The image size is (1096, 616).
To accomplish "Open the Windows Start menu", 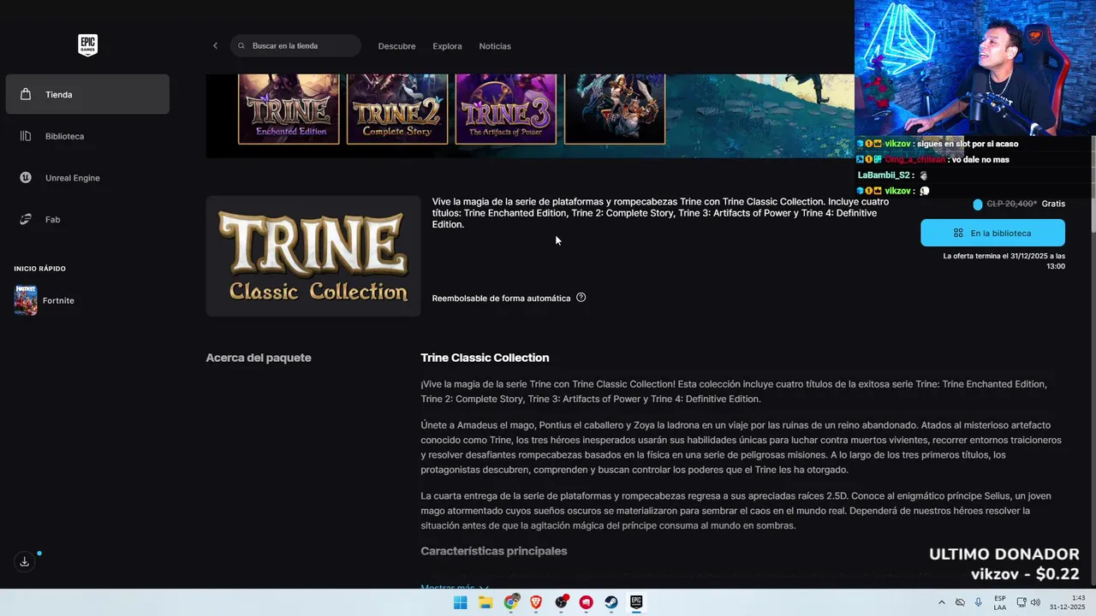I will 460,602.
